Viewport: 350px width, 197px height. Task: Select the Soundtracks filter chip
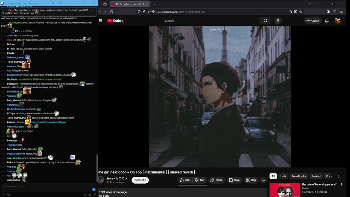[299, 176]
